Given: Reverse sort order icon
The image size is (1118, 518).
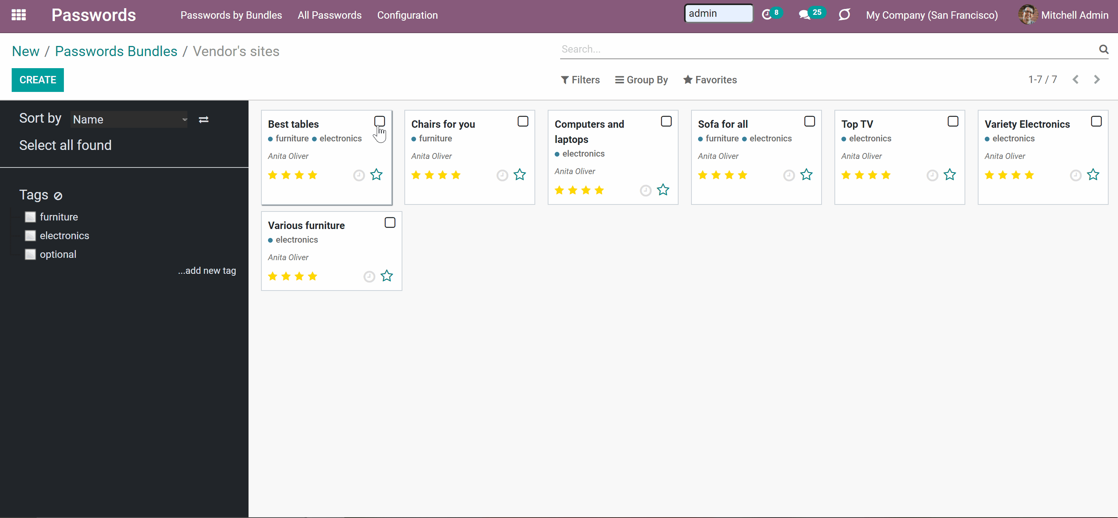Looking at the screenshot, I should click(x=204, y=119).
